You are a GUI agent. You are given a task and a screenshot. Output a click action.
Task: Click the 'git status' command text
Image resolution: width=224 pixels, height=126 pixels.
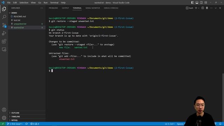click(58, 30)
